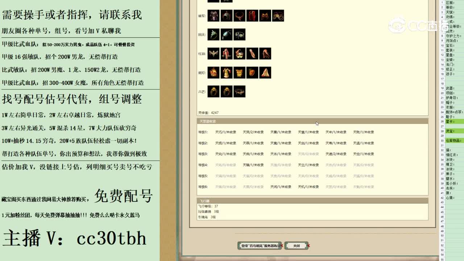464x261 pixels.
Task: Click the 登录"百鸟朝凤"服务器购买 button
Action: pyautogui.click(x=260, y=246)
